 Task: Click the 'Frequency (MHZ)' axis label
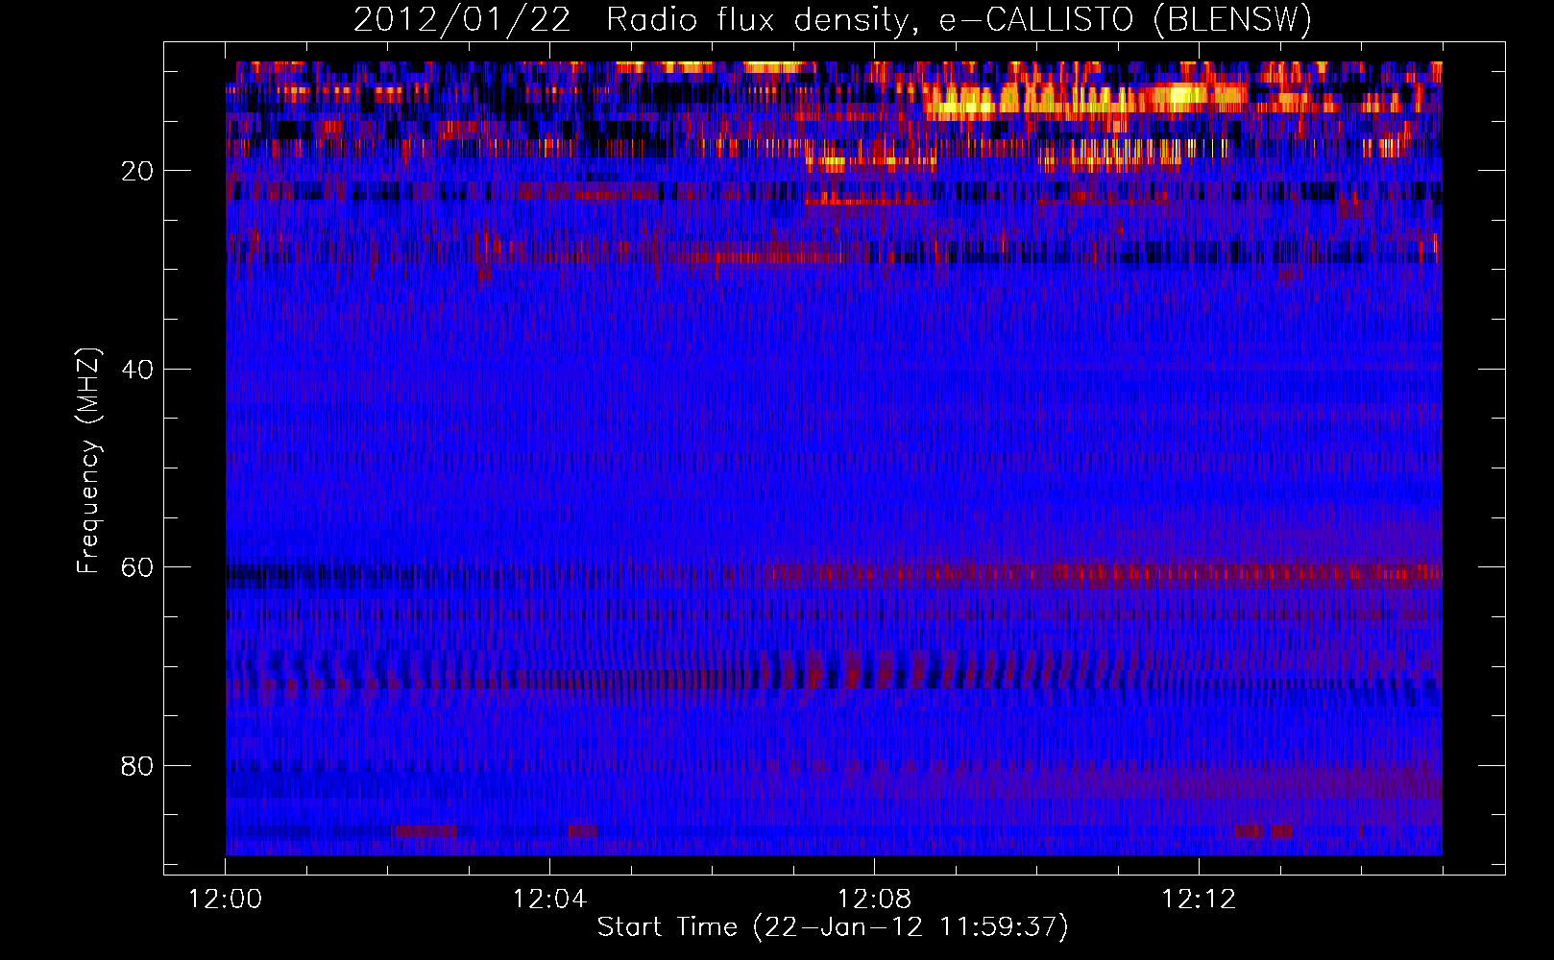87,461
